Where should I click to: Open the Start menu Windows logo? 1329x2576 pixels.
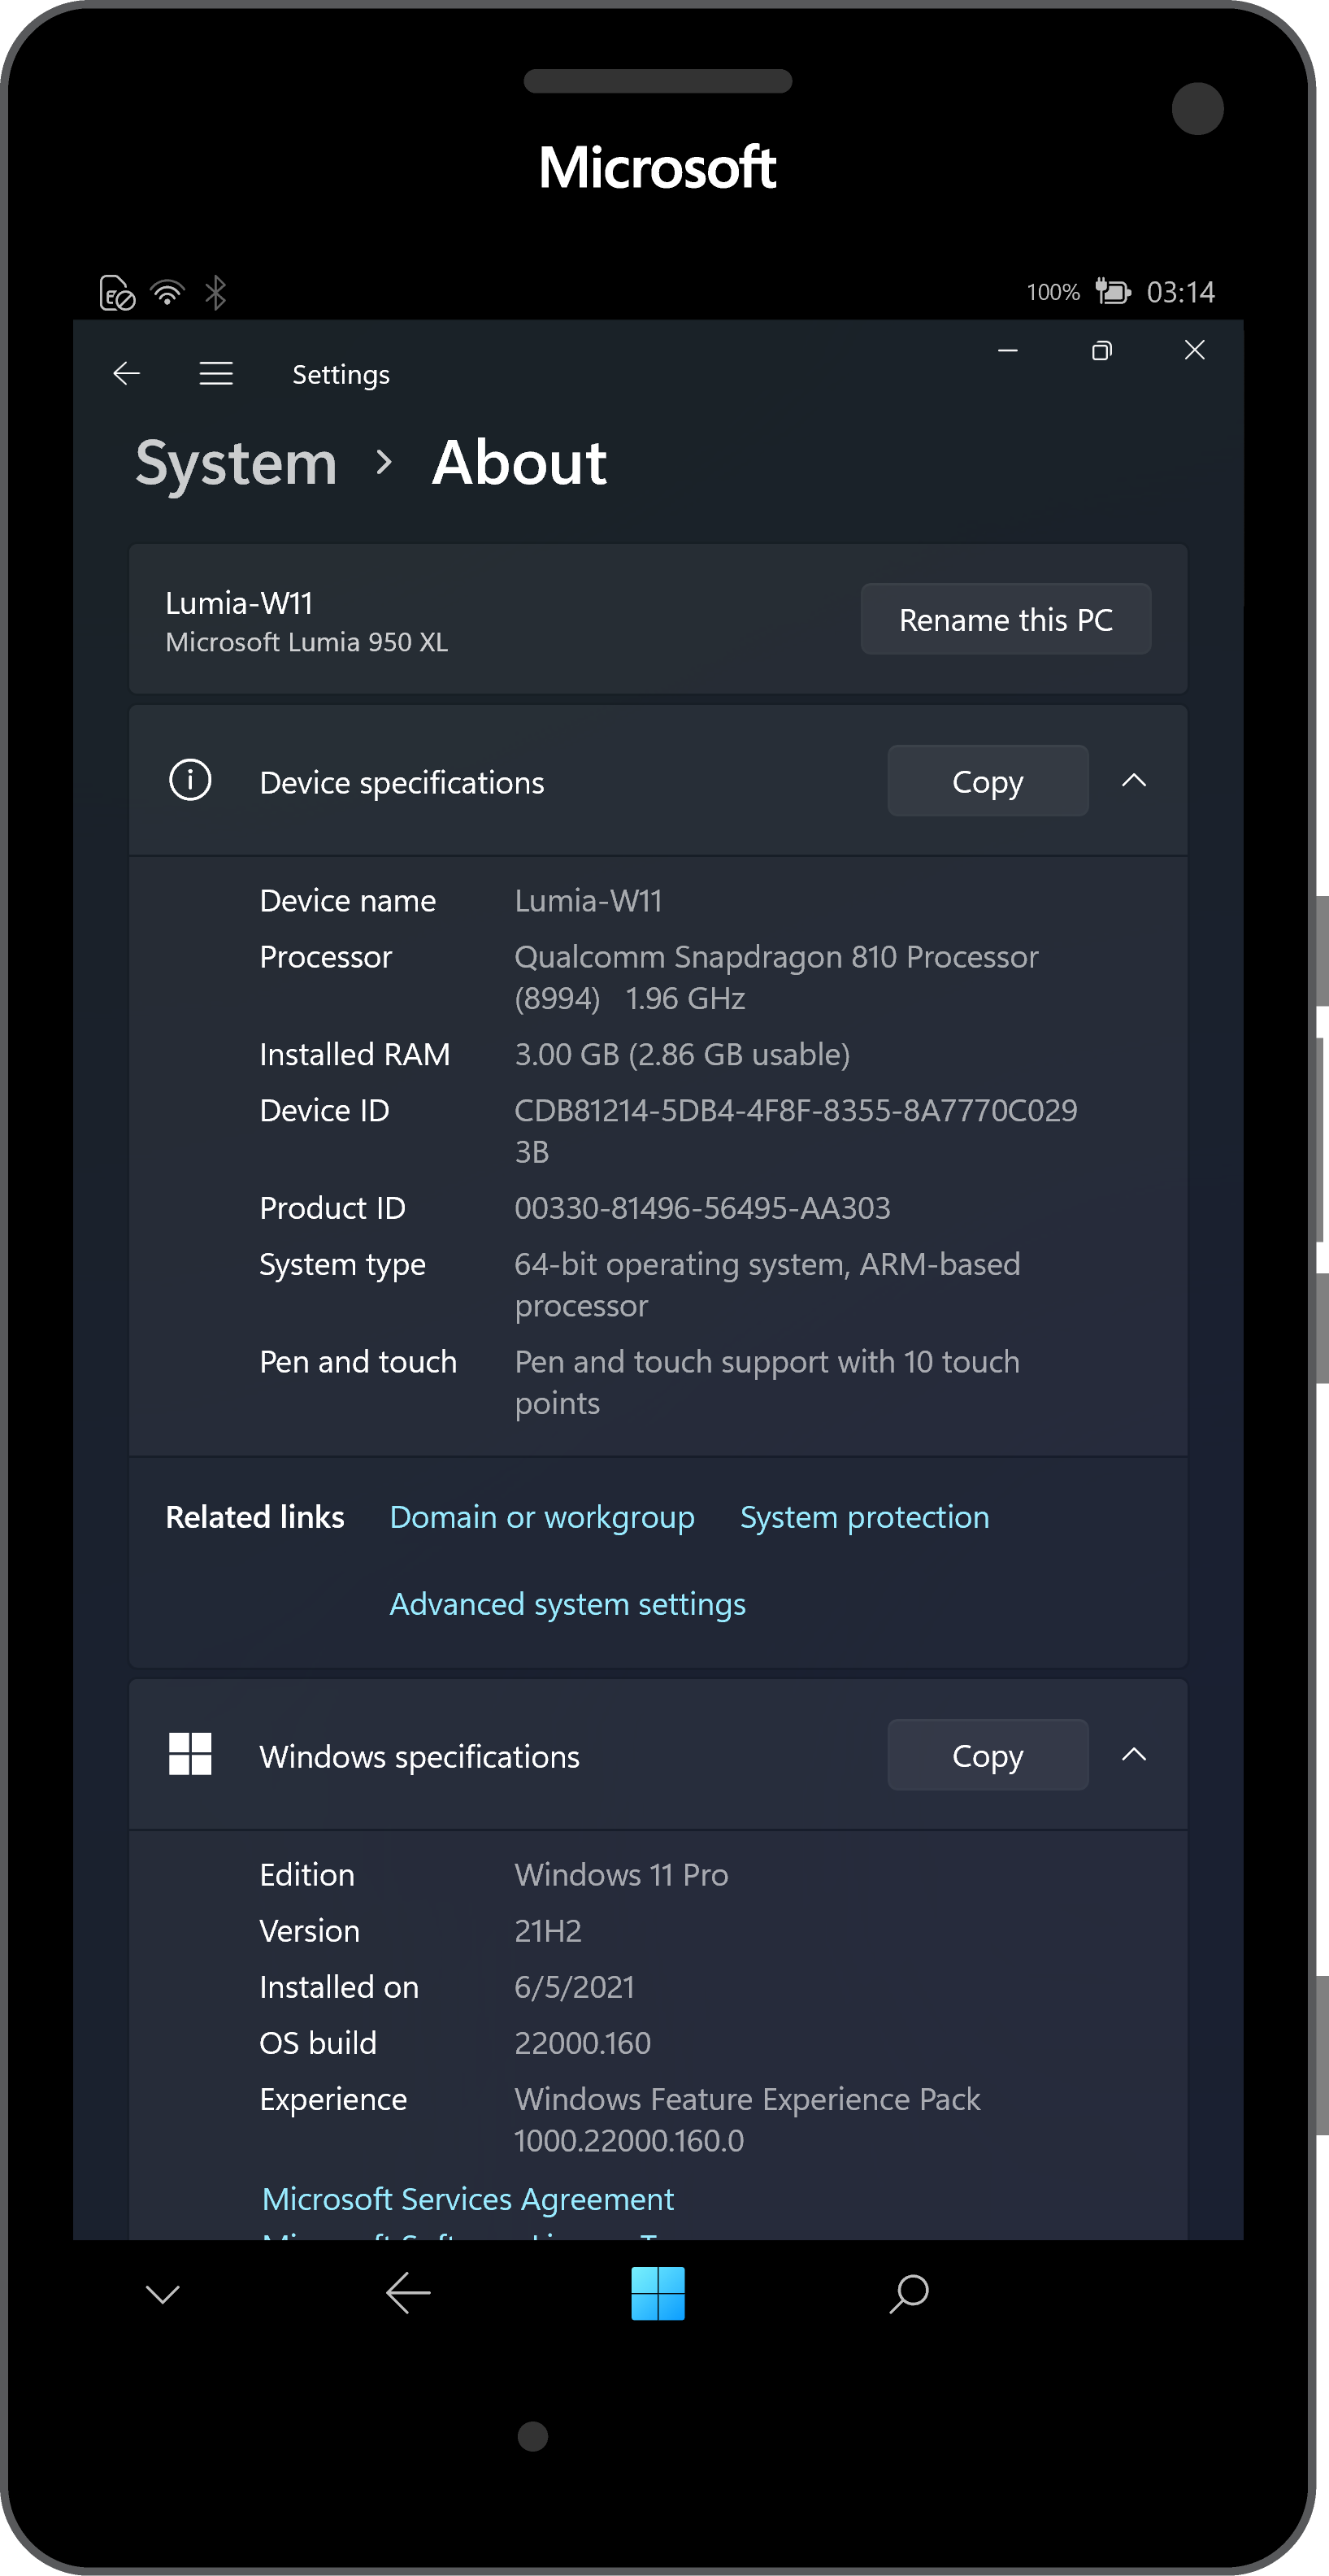pyautogui.click(x=658, y=2293)
